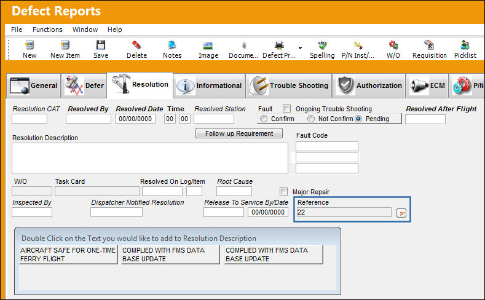The width and height of the screenshot is (485, 300).
Task: Click the Resolved Station input field
Action: pos(214,119)
